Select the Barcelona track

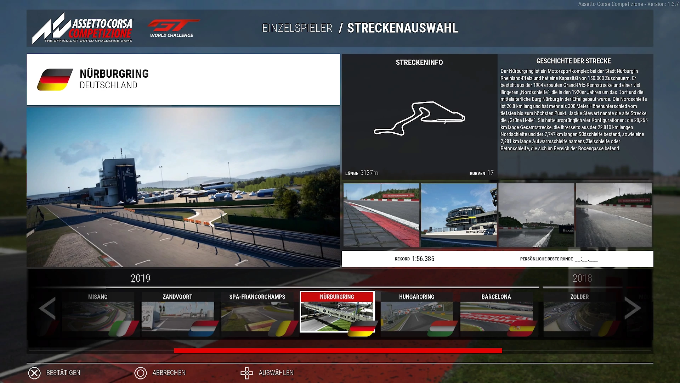[x=496, y=312]
